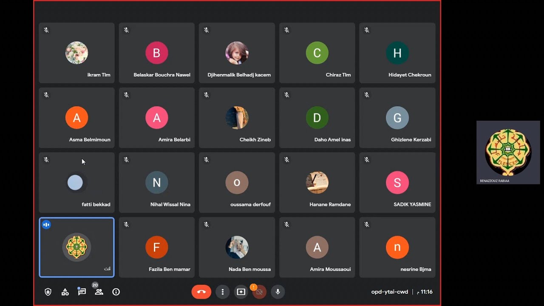Select the BENAZZOUZ RABIAA presenter thumbnail
Image resolution: width=544 pixels, height=306 pixels.
coord(508,152)
